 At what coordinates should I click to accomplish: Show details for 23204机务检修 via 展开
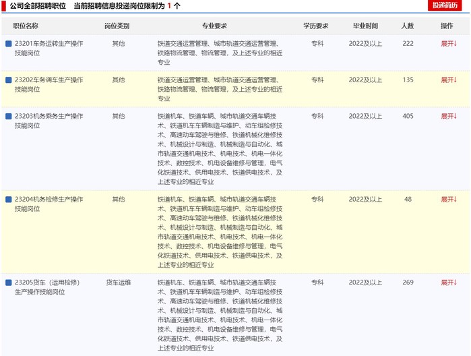(x=448, y=200)
